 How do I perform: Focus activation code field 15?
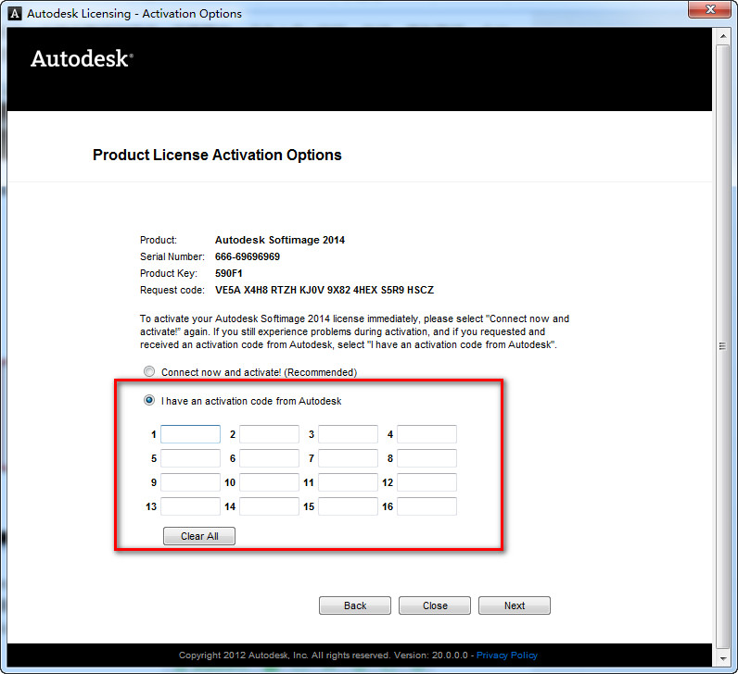(348, 506)
